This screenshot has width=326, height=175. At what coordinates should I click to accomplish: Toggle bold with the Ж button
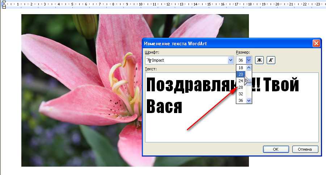pyautogui.click(x=259, y=60)
